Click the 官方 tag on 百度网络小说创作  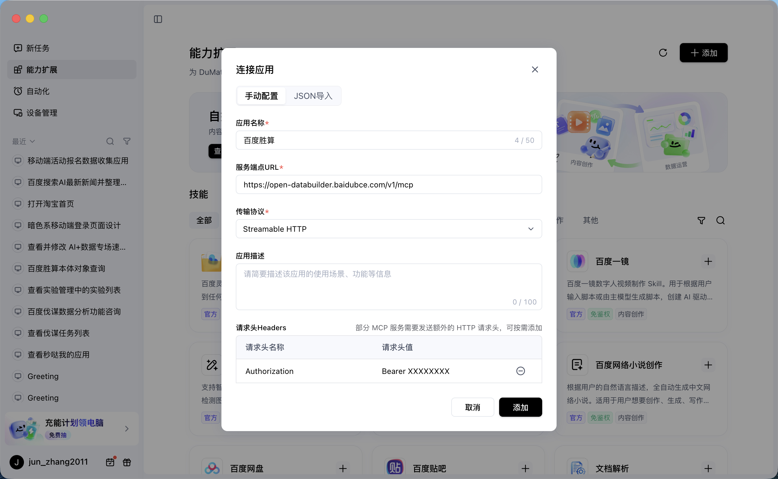pyautogui.click(x=576, y=418)
